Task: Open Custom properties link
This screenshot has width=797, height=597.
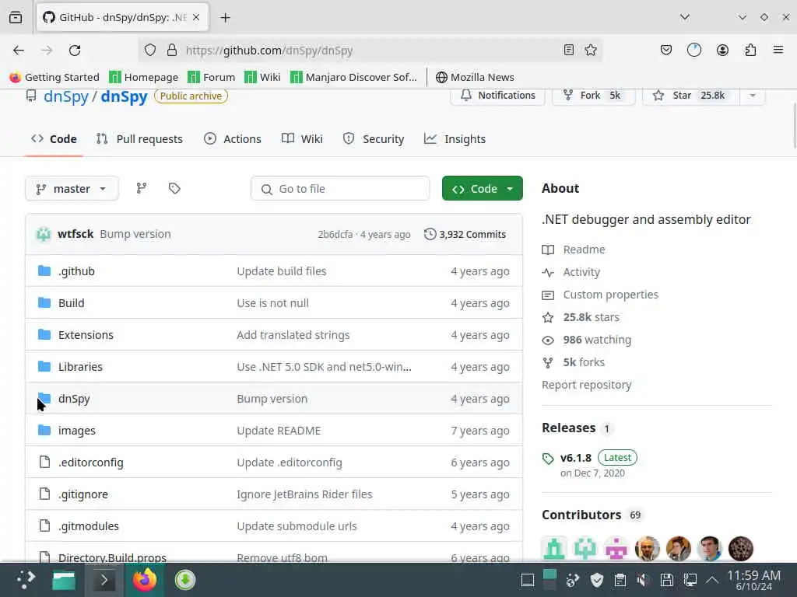Action: 610,295
